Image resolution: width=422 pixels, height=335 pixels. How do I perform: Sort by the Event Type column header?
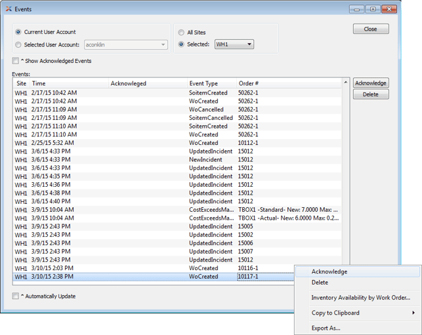click(x=211, y=83)
